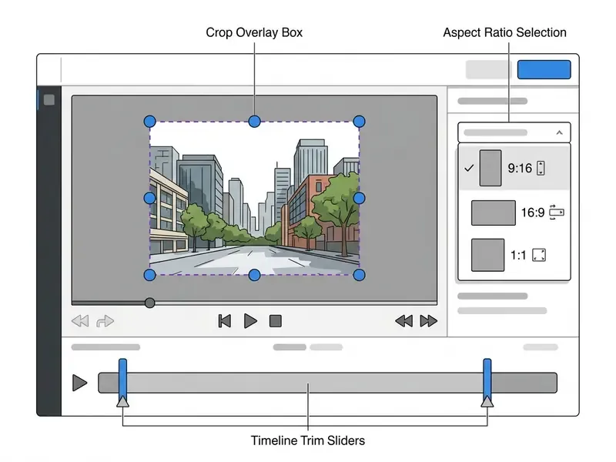
Task: Click the 16:9 landscape thumbnail
Action: [494, 213]
